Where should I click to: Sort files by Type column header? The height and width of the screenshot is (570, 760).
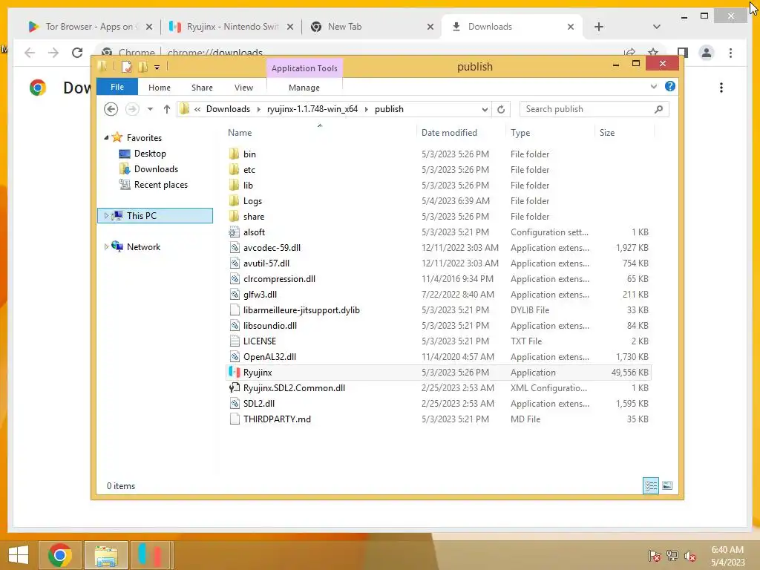coord(520,133)
